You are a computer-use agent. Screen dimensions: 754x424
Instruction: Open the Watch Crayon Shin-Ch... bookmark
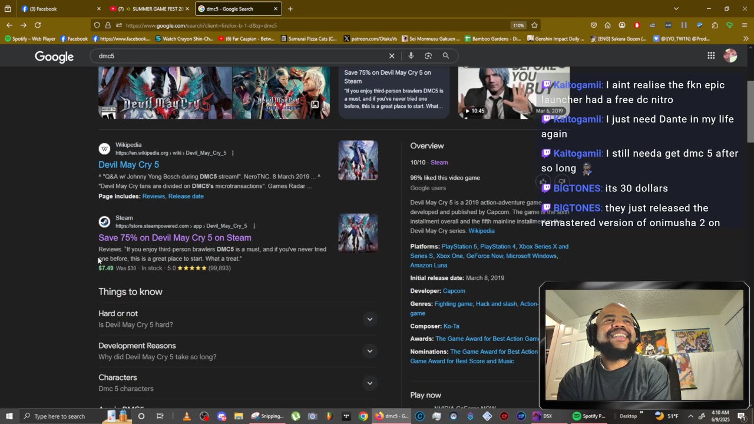184,39
